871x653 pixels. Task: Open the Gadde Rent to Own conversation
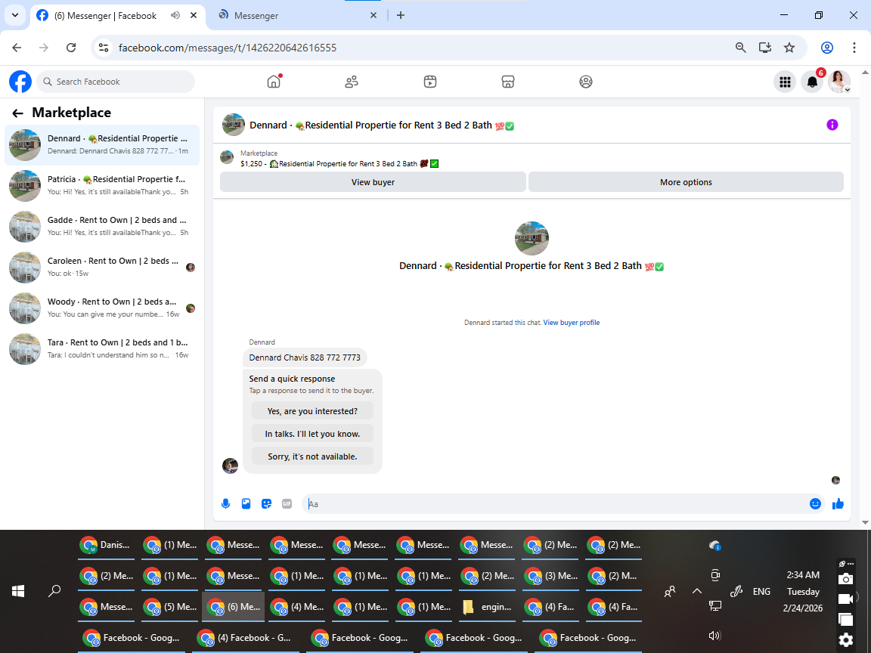coord(102,227)
